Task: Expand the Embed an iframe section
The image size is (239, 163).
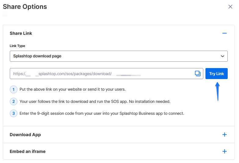Action: (224, 151)
